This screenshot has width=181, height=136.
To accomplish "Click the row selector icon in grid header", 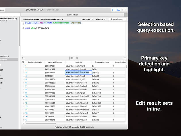I will (23, 62).
